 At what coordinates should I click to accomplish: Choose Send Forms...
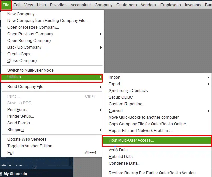(52, 123)
